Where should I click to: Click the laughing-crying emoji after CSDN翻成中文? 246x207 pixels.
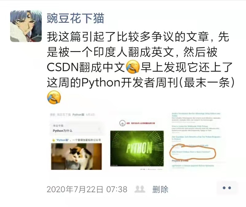click(133, 67)
